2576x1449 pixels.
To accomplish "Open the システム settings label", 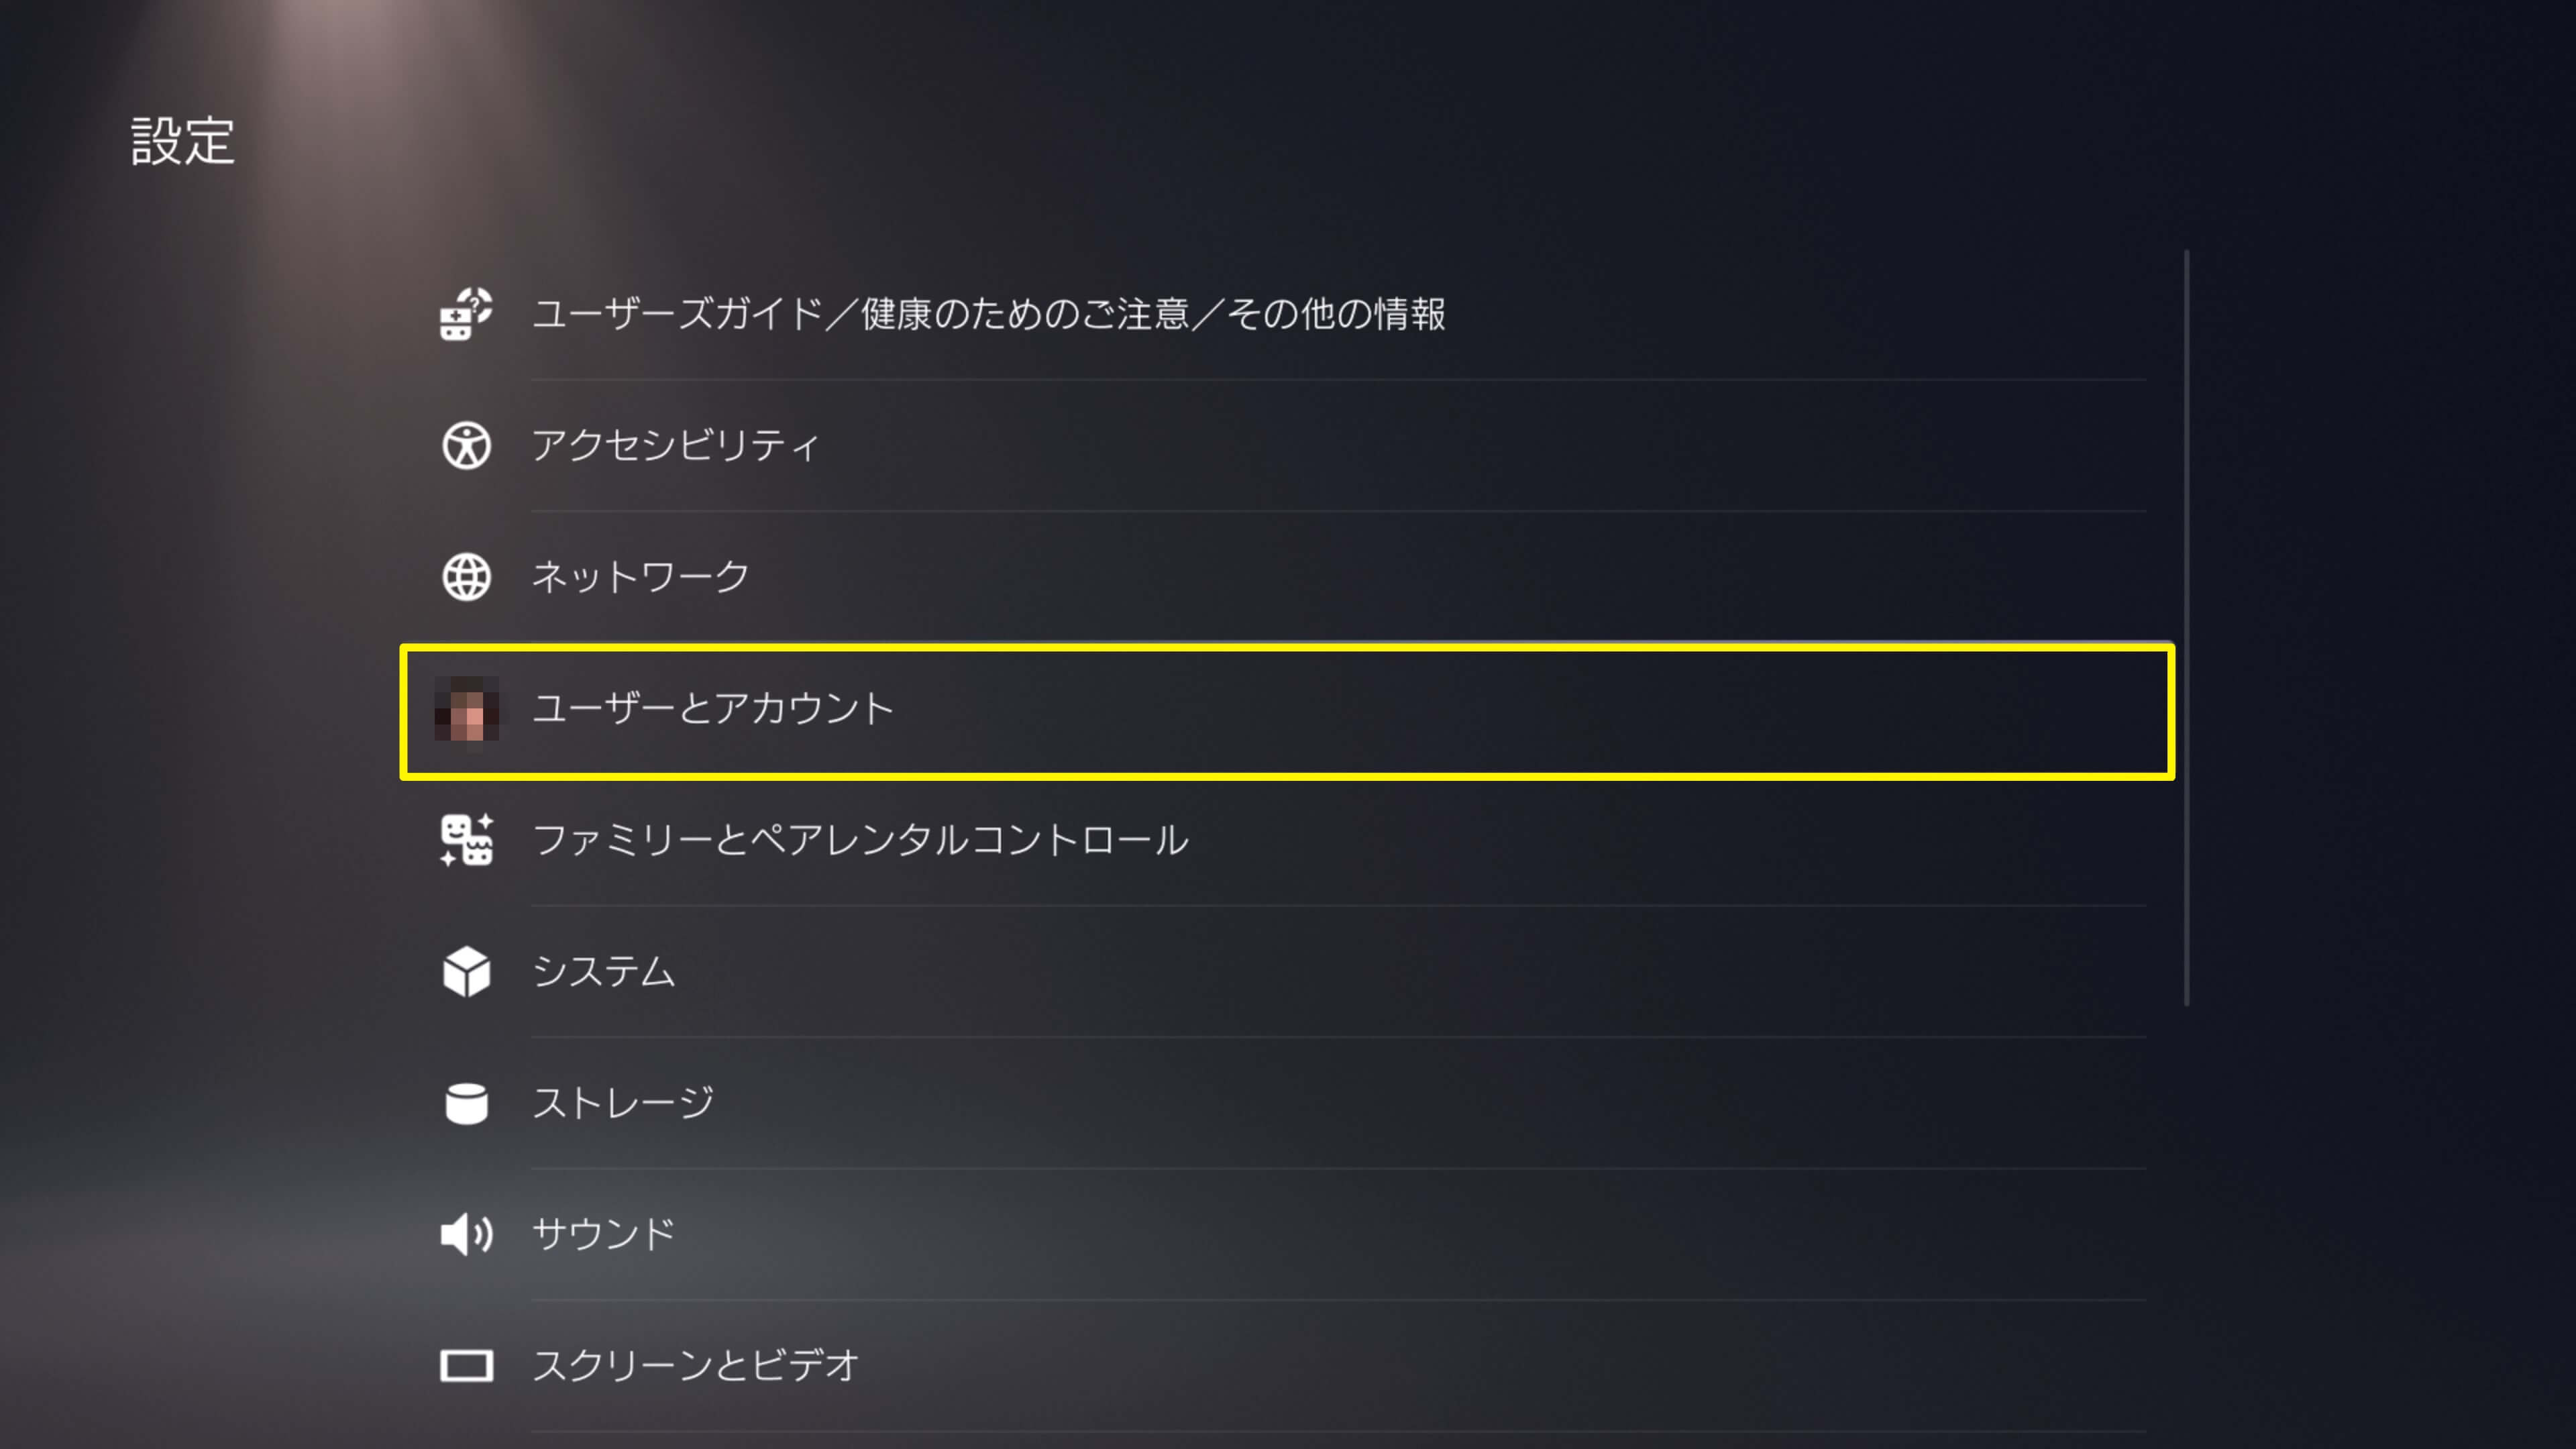I will click(x=603, y=972).
